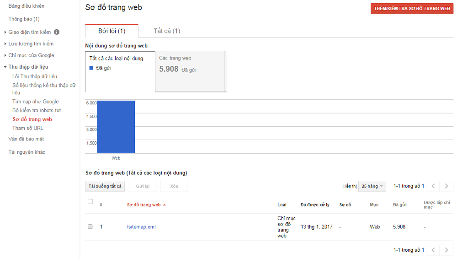Click the blue Đã gửi legend swatch
This screenshot has height=259, width=457.
[x=92, y=68]
